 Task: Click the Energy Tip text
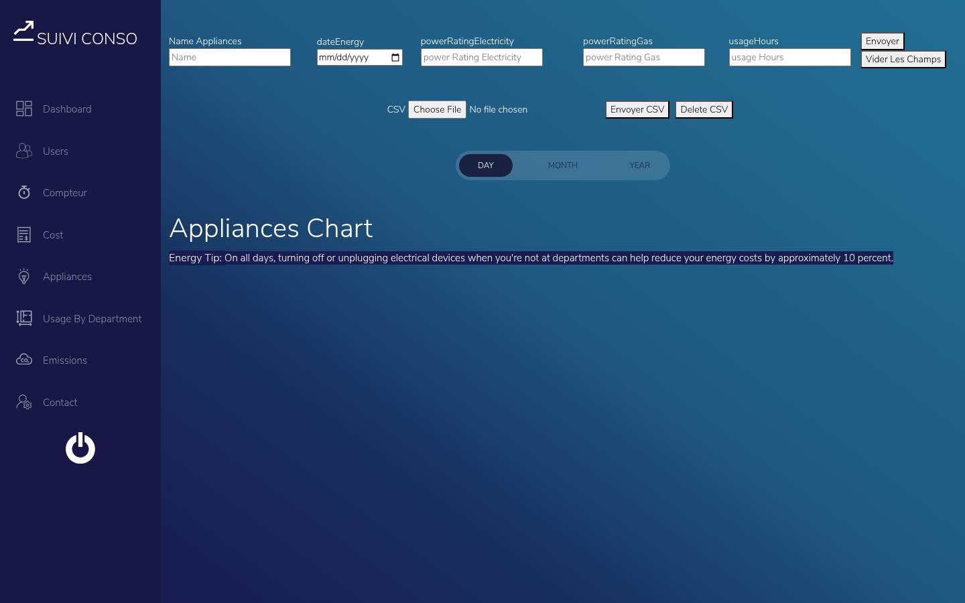531,258
